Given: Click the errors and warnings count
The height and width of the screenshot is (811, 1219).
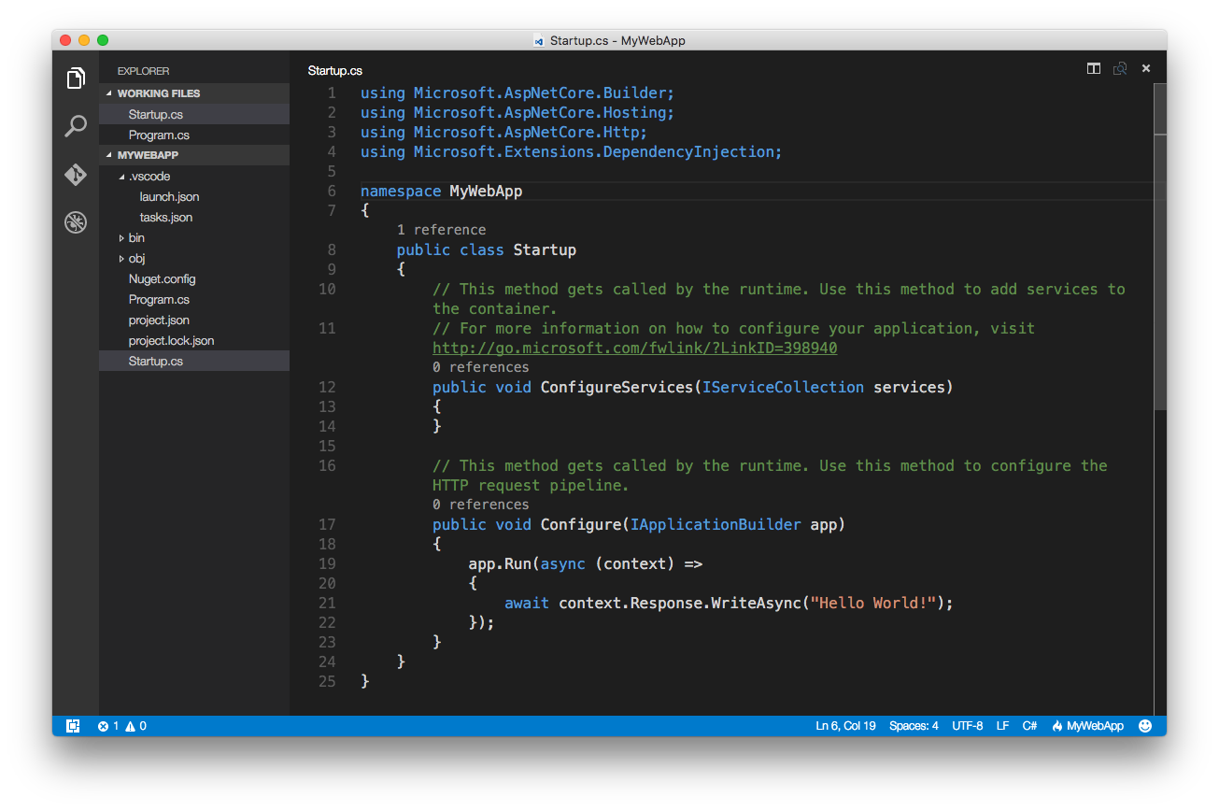Looking at the screenshot, I should click(x=122, y=726).
